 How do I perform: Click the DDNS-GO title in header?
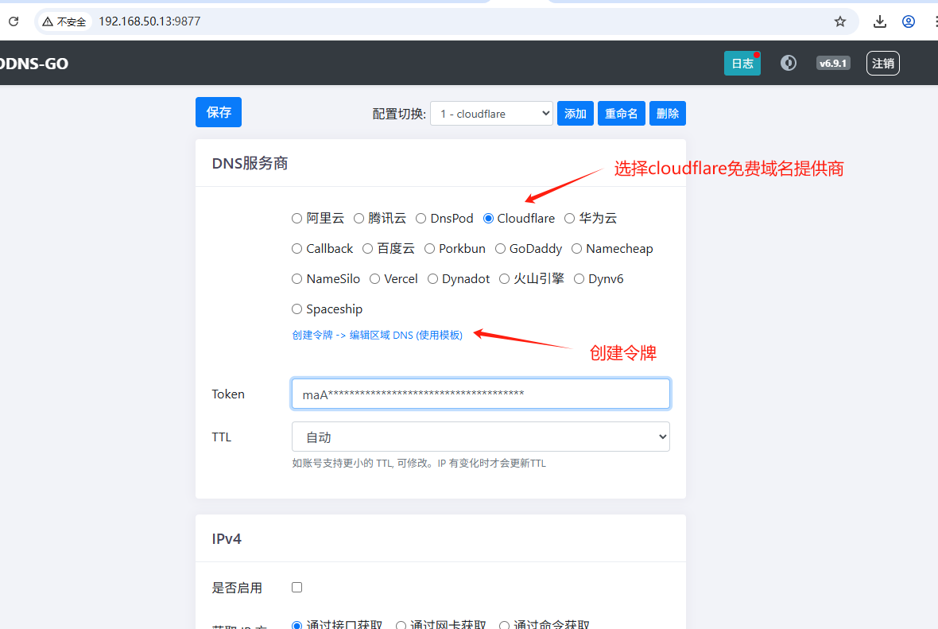coord(34,64)
